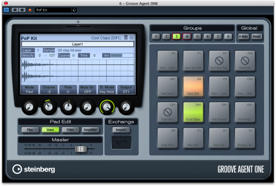Select group 1 button
This screenshot has width=276, height=186.
click(156, 36)
